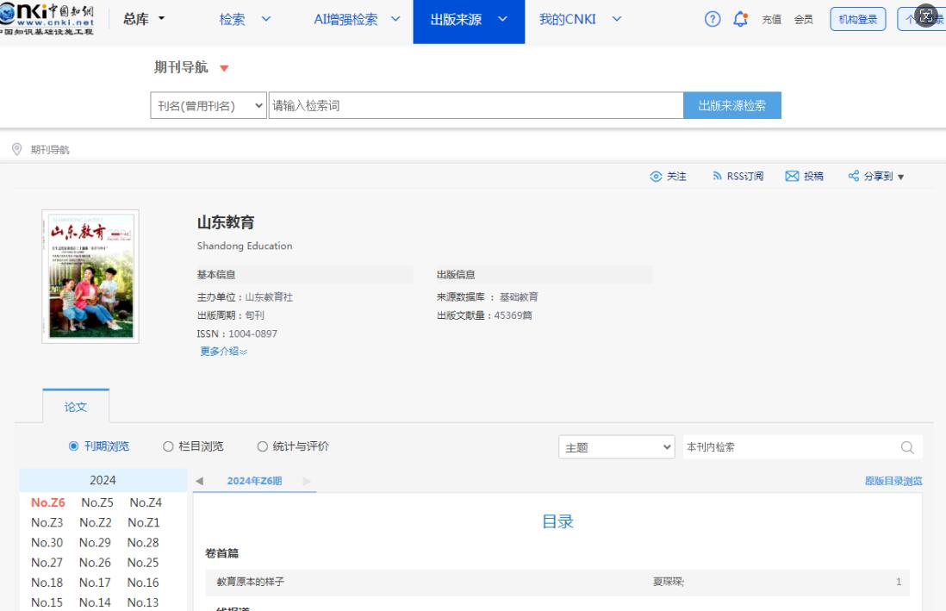Image resolution: width=946 pixels, height=611 pixels.
Task: Select the 刊期浏览 radio button
Action: coord(73,446)
